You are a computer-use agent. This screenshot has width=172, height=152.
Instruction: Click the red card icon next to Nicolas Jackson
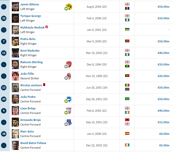click(44, 85)
